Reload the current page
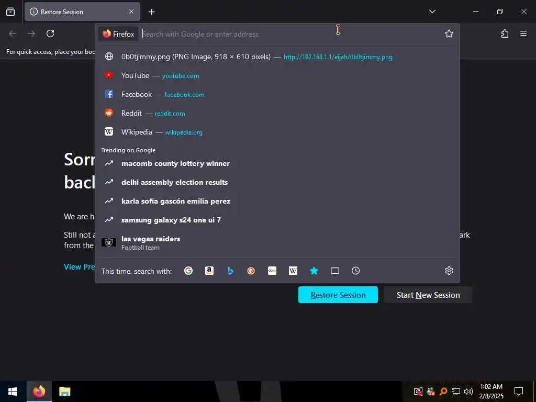Screen dimensions: 536x402 click(50, 33)
